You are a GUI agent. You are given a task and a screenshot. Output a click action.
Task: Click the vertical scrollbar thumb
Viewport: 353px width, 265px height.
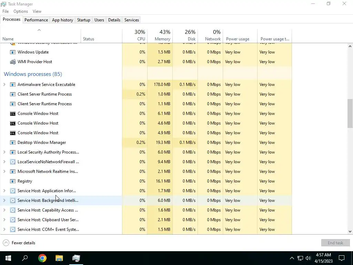pos(350,113)
